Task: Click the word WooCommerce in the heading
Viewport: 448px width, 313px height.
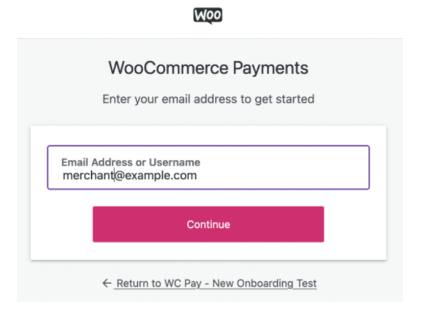Action: [x=168, y=68]
